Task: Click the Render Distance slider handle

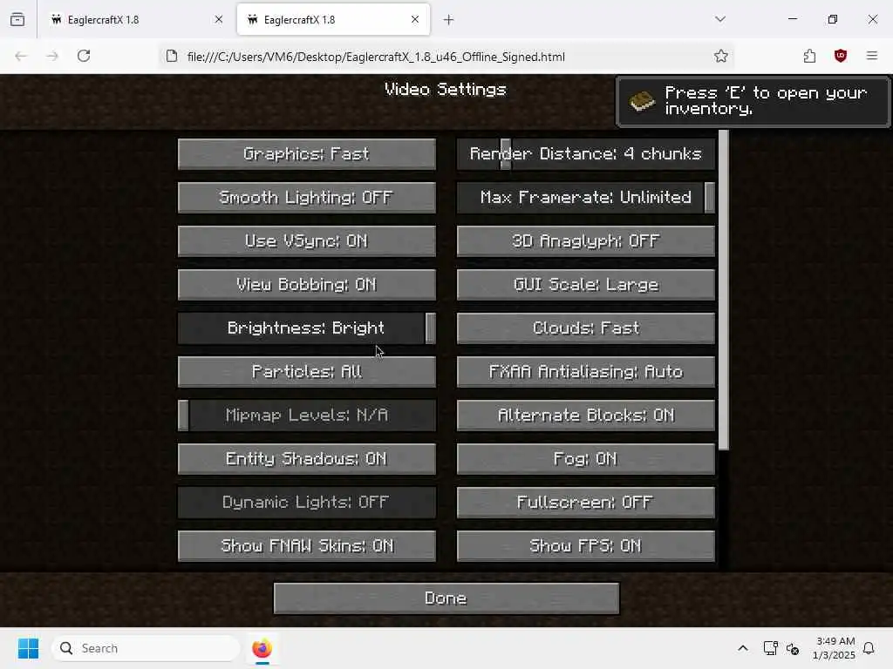Action: pyautogui.click(x=506, y=154)
